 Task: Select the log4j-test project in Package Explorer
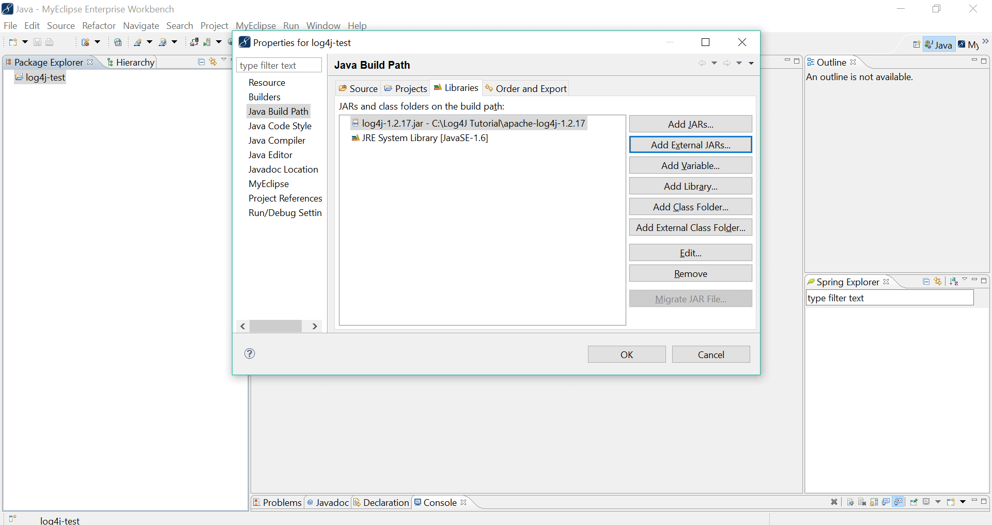[40, 78]
